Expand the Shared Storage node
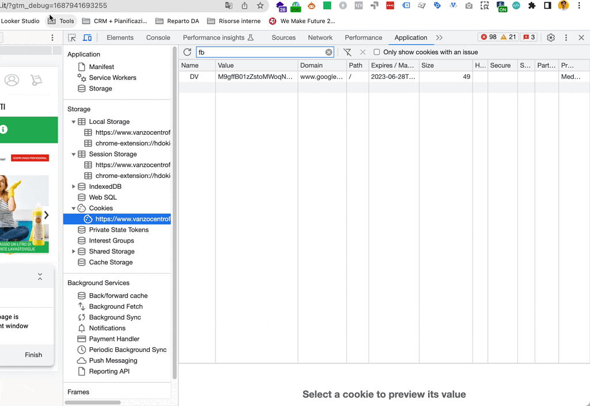590x406 pixels. [x=74, y=252]
